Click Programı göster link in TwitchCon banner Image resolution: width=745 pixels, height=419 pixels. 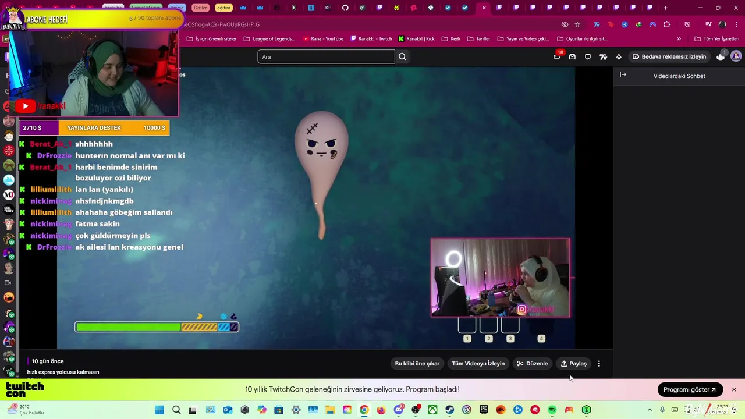point(690,389)
